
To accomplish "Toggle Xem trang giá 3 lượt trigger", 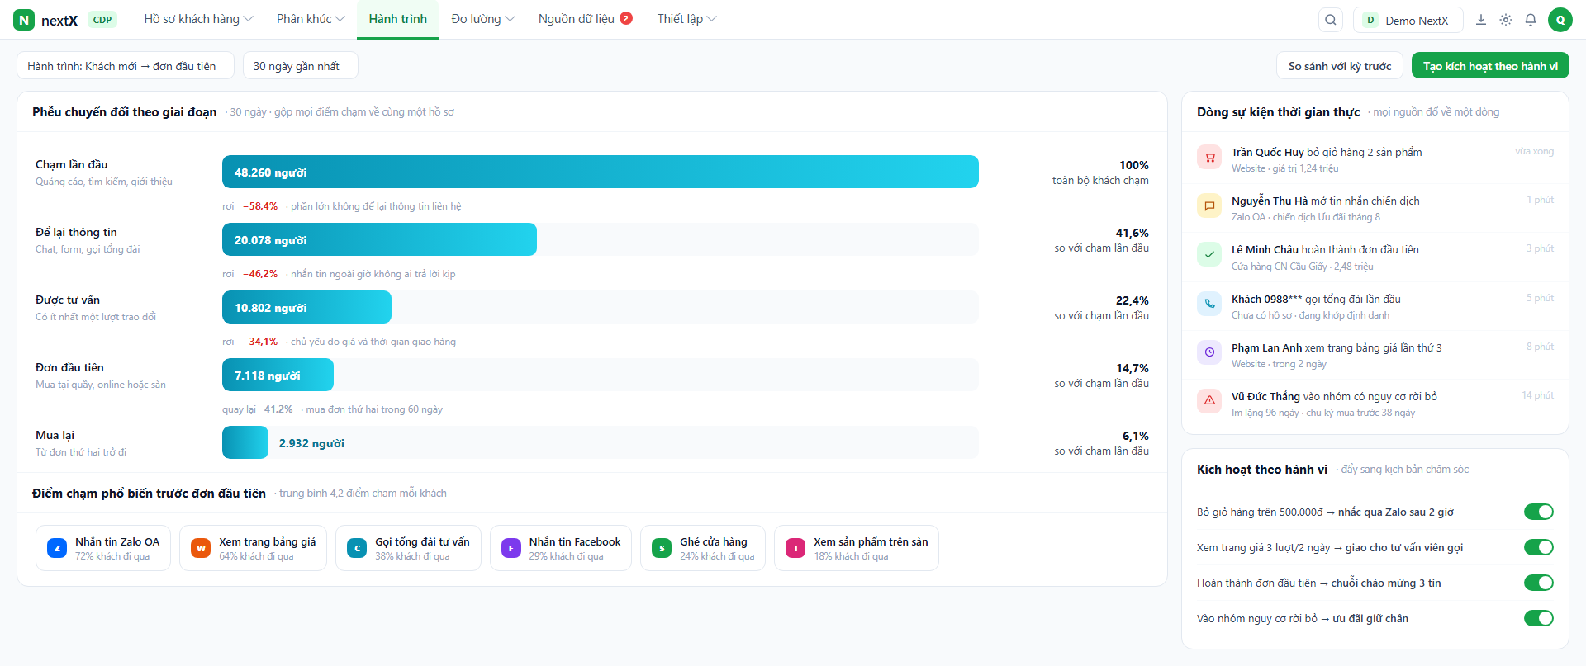I will click(1538, 547).
